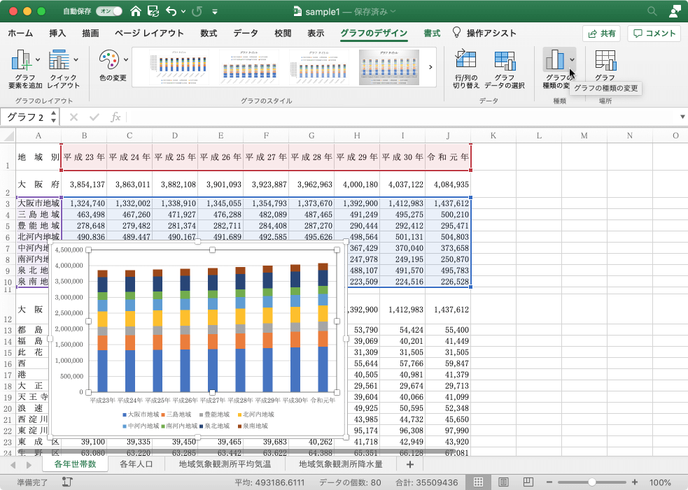Switch to the 各年人口 sheet tab

coord(136,464)
